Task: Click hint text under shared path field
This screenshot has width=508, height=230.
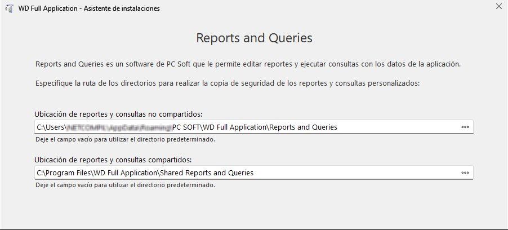Action: coord(124,185)
